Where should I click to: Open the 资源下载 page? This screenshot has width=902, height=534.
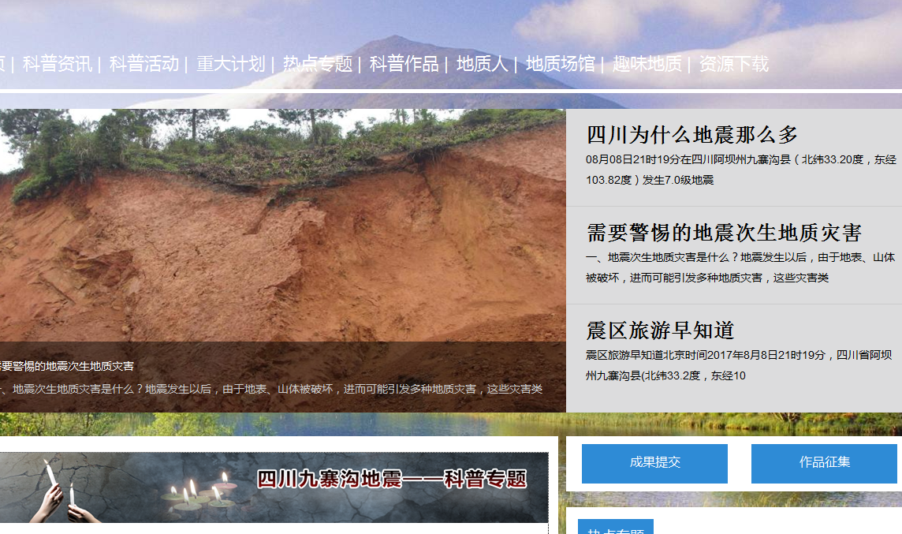pyautogui.click(x=734, y=64)
